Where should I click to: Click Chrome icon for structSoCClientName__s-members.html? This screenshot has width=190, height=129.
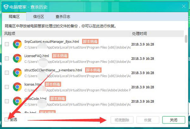(17, 72)
